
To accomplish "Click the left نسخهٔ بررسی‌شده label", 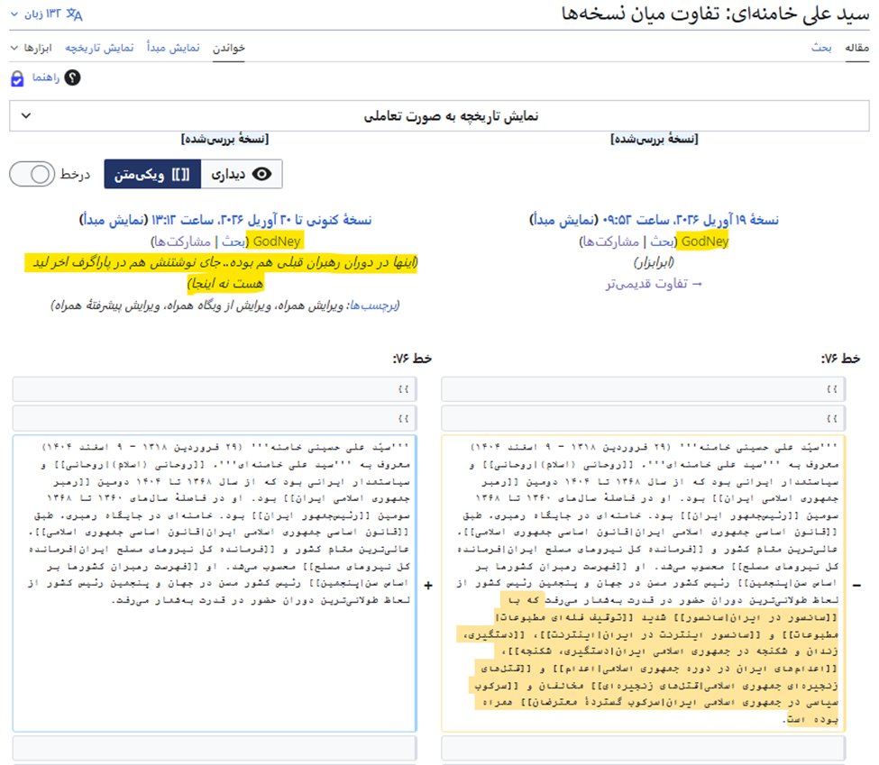I will (224, 139).
